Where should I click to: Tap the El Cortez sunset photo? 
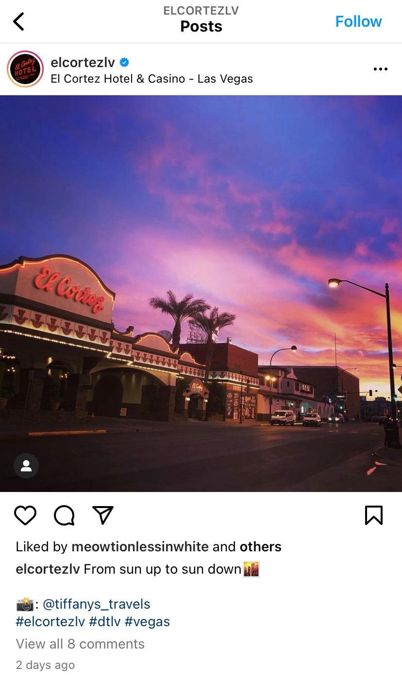click(x=201, y=293)
